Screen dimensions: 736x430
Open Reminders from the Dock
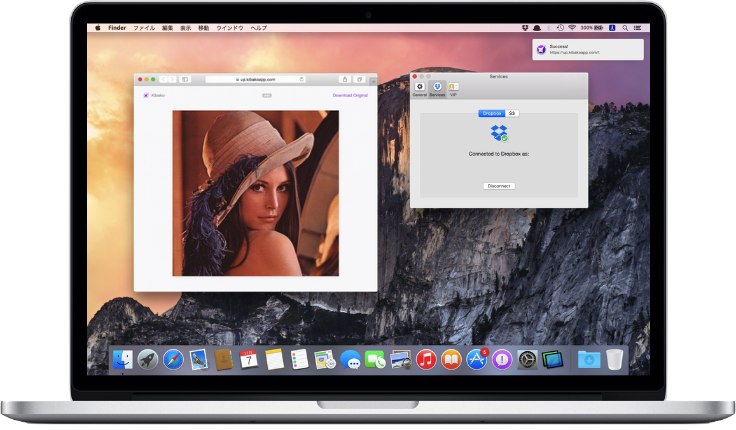pos(300,360)
